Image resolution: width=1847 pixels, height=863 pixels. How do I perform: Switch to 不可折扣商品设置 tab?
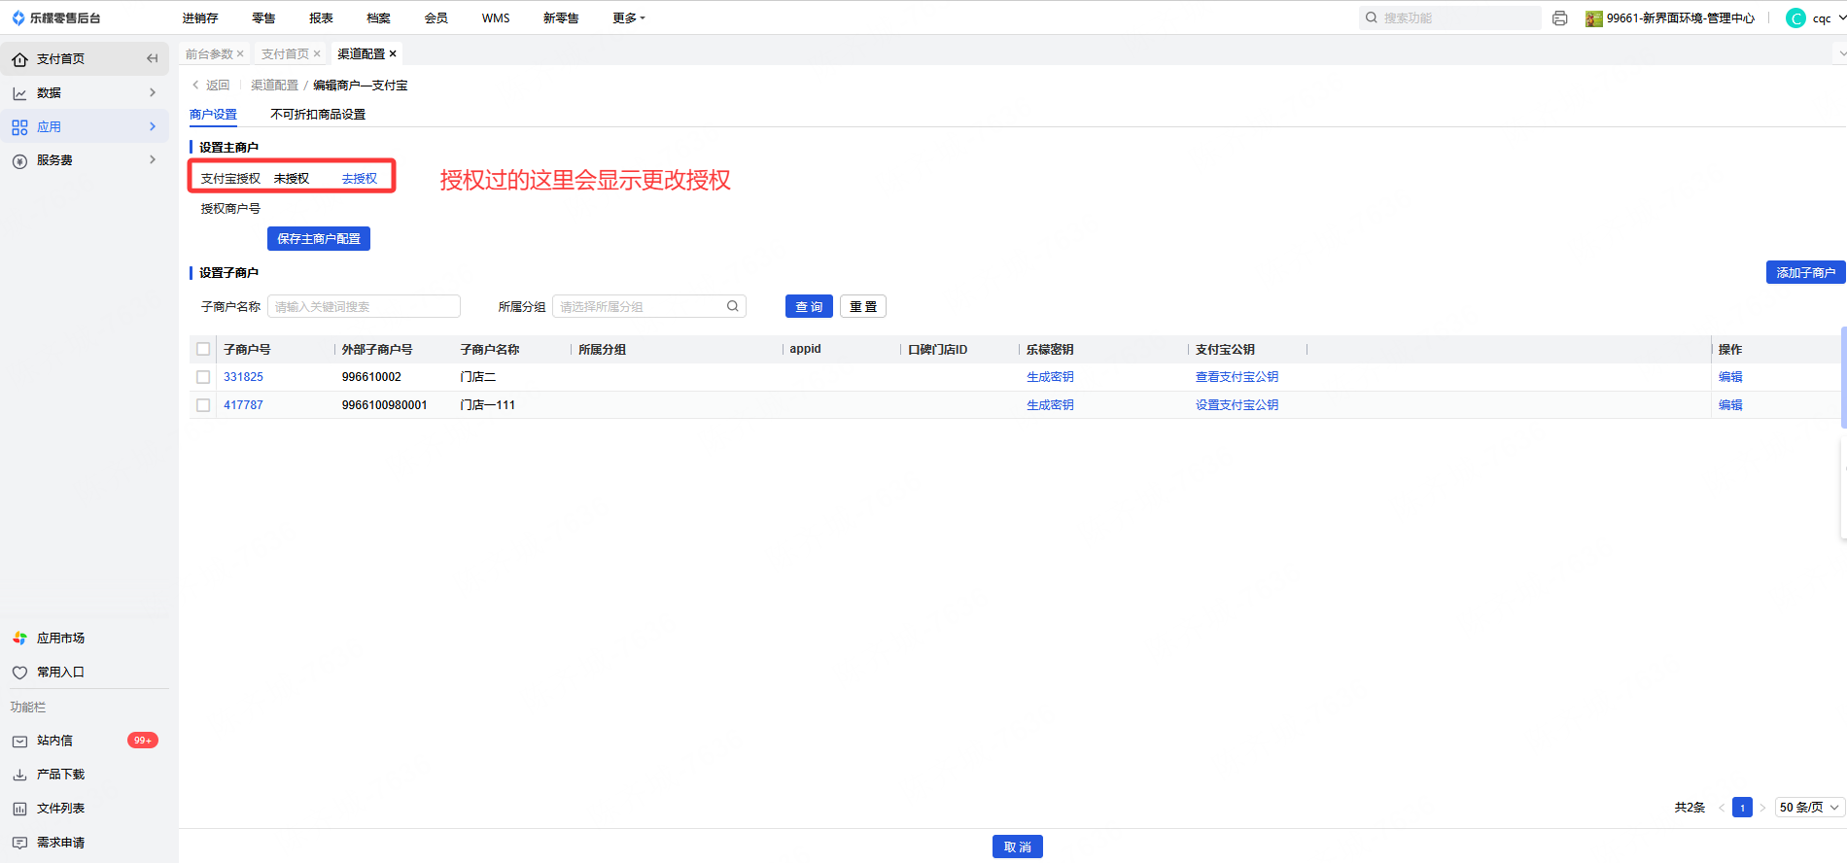point(318,115)
